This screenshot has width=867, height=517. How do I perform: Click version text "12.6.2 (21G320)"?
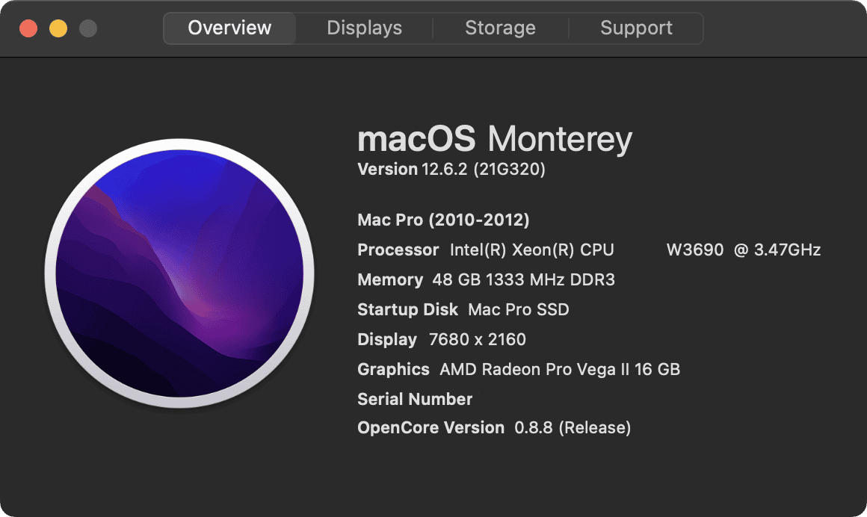coord(484,169)
